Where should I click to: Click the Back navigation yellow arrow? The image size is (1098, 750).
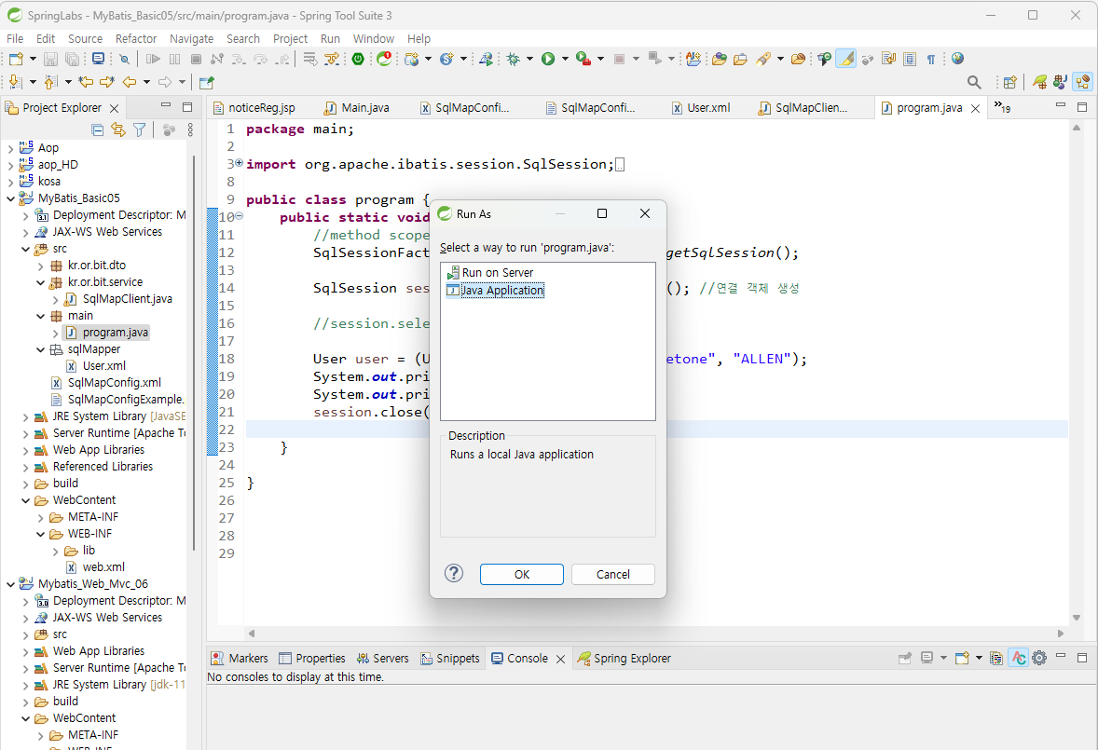pos(130,82)
